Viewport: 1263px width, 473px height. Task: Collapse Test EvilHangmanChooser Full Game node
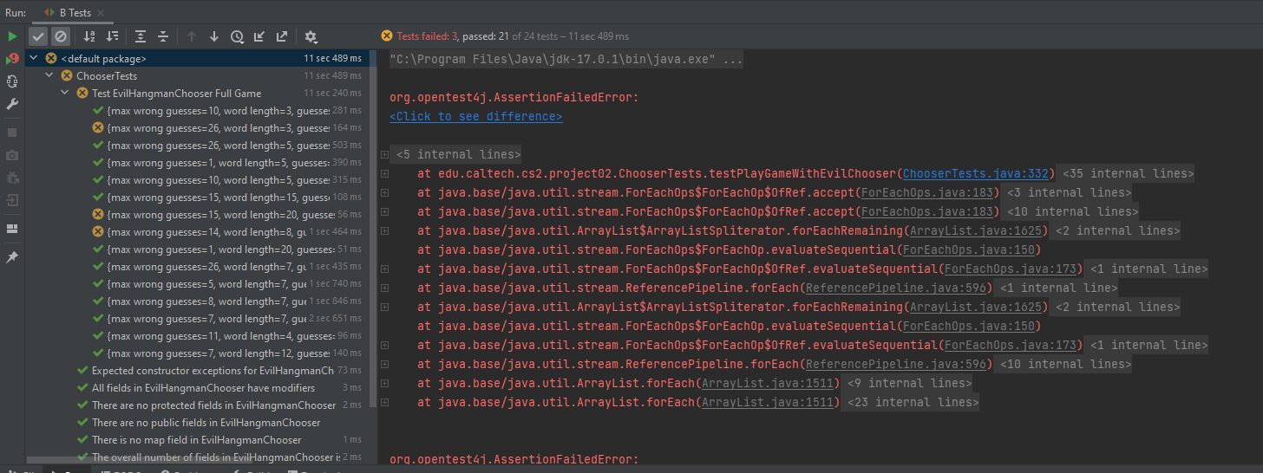pyautogui.click(x=67, y=94)
